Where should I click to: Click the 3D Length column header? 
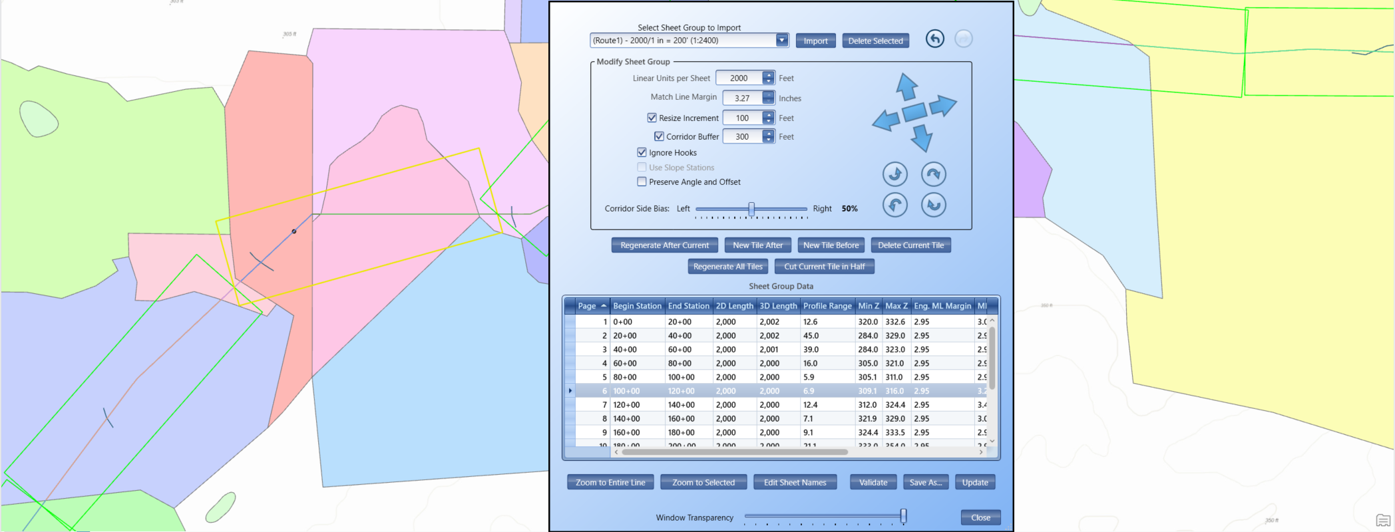coord(778,306)
